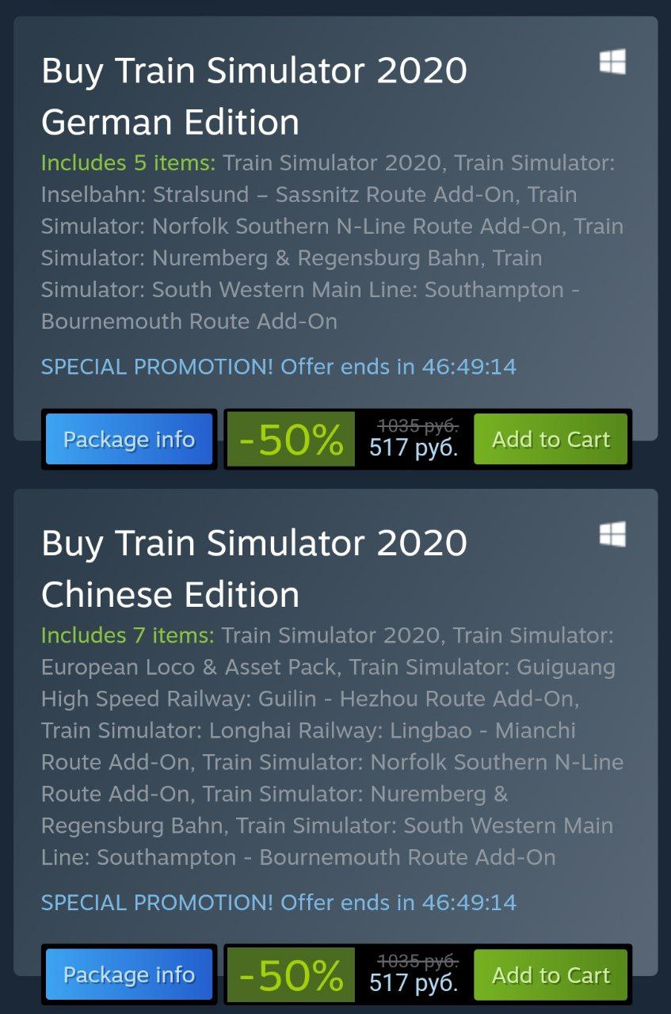The image size is (671, 1014).
Task: Open Package info for German Edition
Action: point(129,439)
